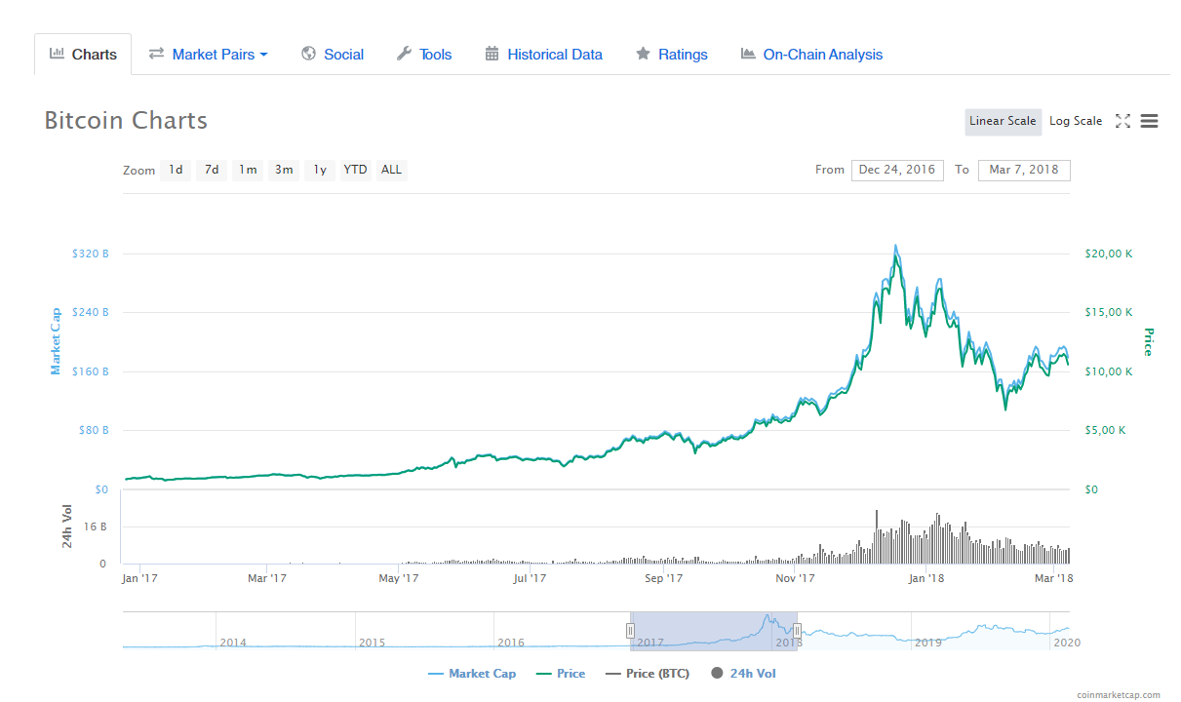Open the chart hamburger menu
1181x702 pixels.
coord(1149,121)
